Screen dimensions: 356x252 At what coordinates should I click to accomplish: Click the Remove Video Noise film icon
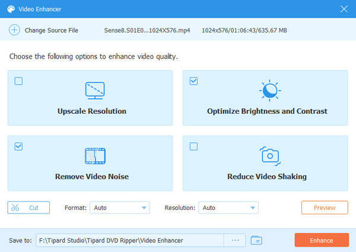coord(95,156)
